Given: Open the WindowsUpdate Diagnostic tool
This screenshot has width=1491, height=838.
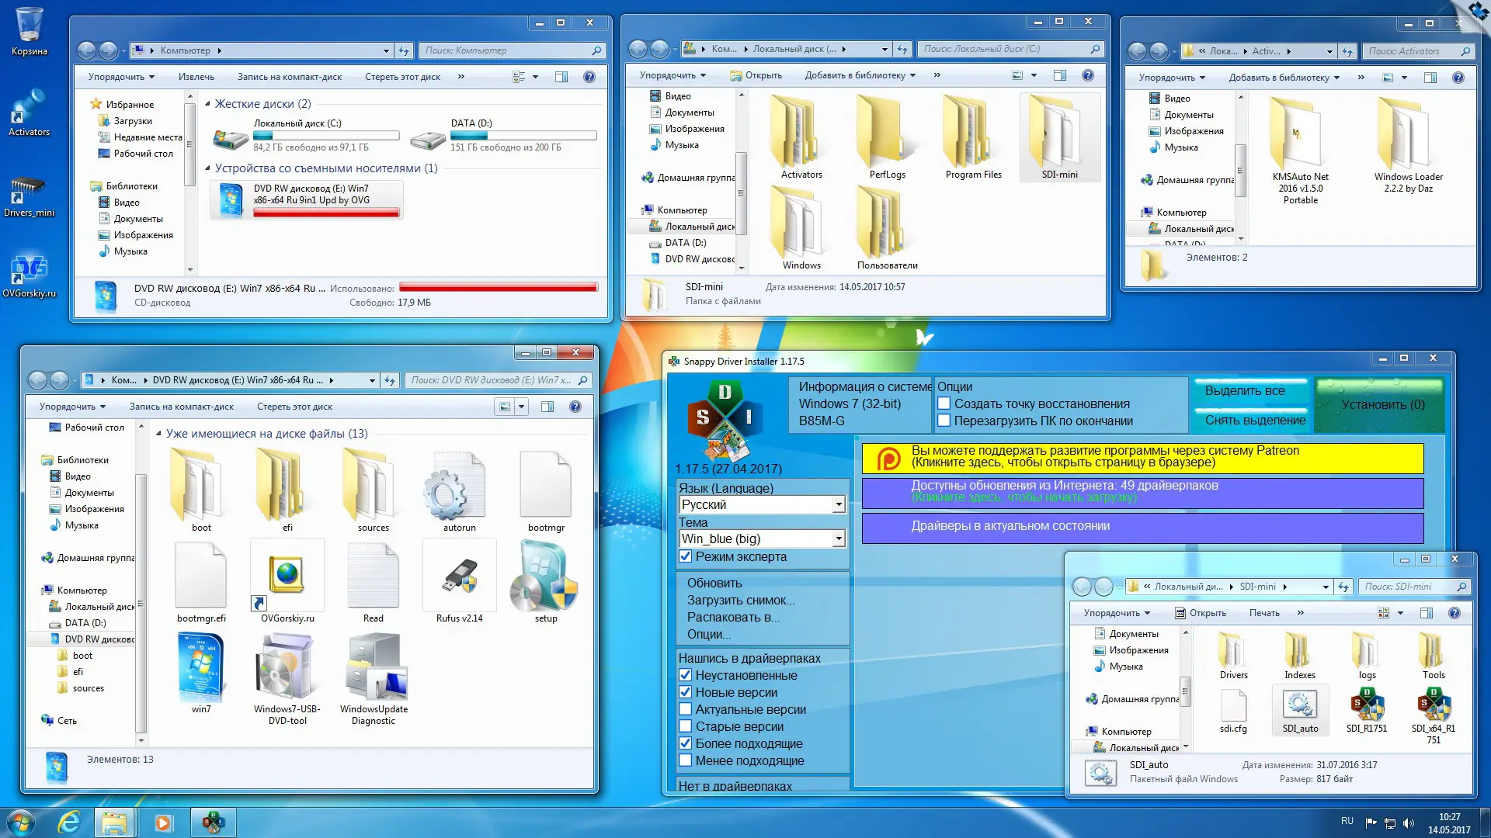Looking at the screenshot, I should tap(374, 667).
